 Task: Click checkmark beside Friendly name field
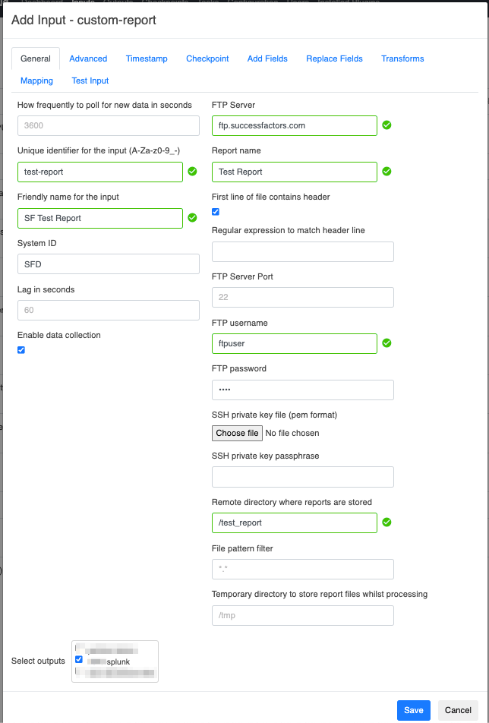pyautogui.click(x=193, y=218)
